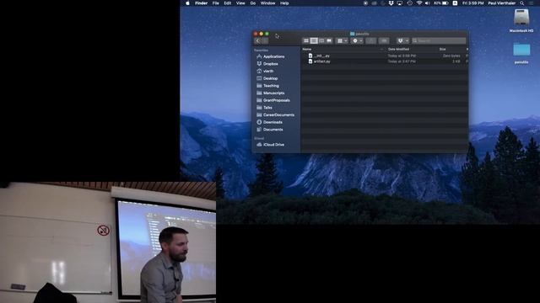Switch Finder to list view
The image size is (540, 303).
314,41
